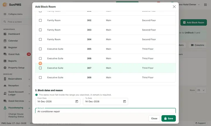Open the To Date calendar picker icon
Viewport: 211px width, 126px height.
125,101
